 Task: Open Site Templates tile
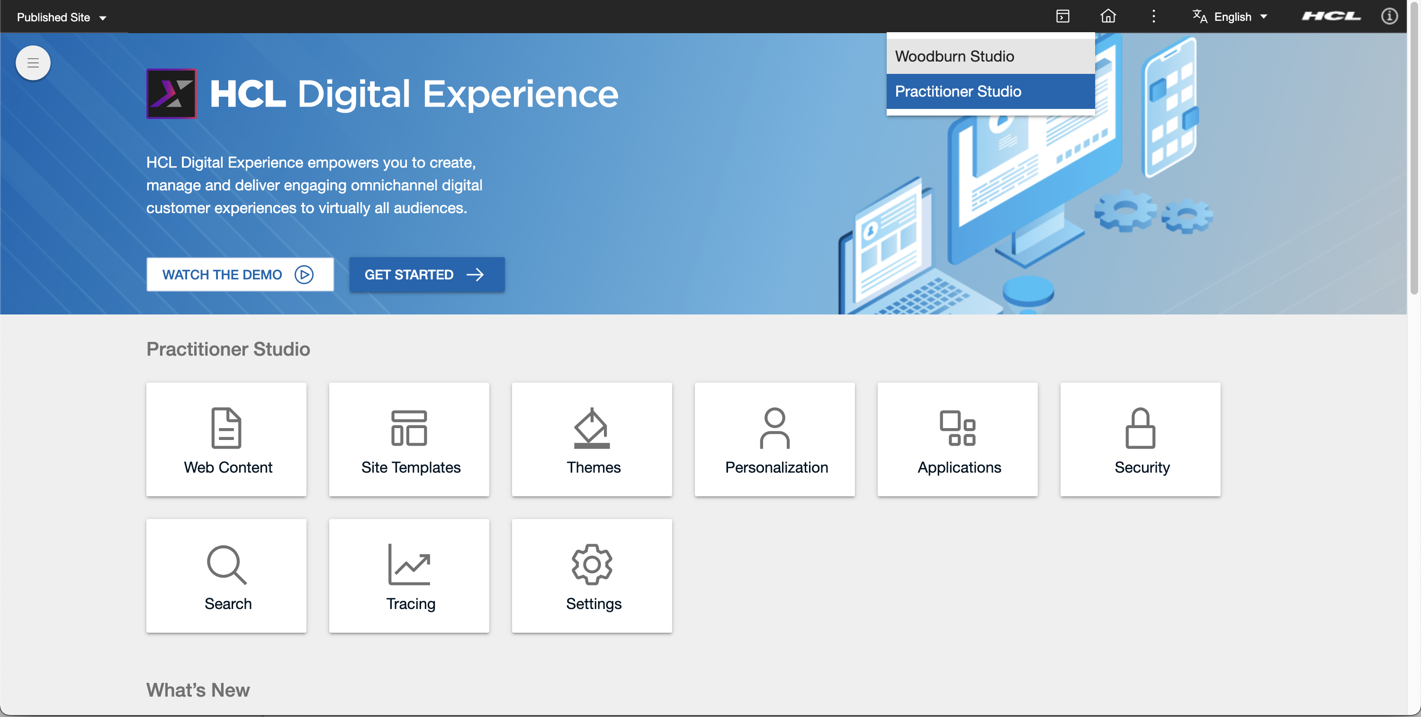[409, 439]
